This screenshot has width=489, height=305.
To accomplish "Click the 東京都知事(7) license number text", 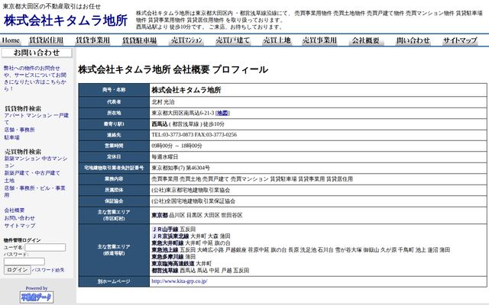I will (x=180, y=168).
